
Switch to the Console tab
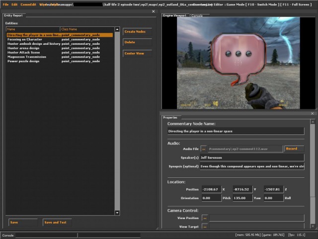197,15
